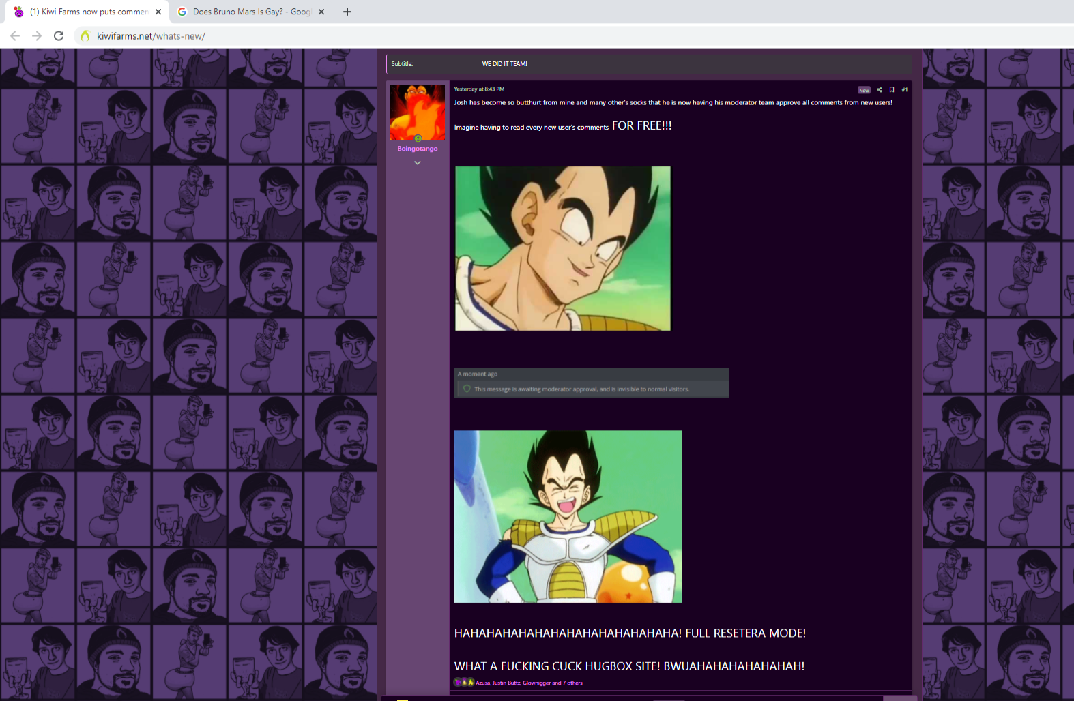This screenshot has width=1074, height=701.
Task: Switch to the Does Bruno Mars Is Gay tab
Action: coord(250,12)
